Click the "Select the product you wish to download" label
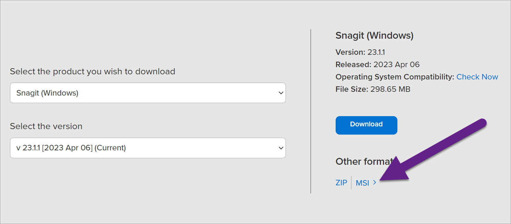The width and height of the screenshot is (511, 224). 92,72
